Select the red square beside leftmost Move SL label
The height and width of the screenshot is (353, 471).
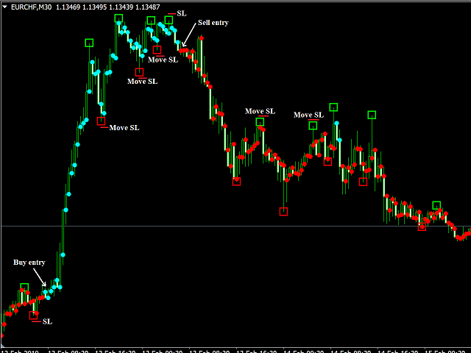point(101,121)
